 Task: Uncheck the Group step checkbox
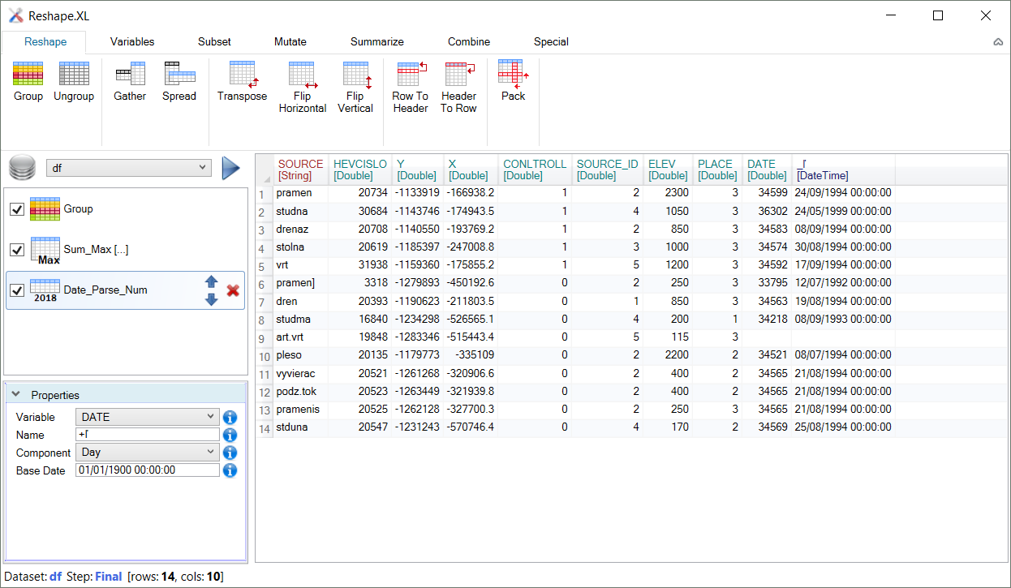(17, 209)
